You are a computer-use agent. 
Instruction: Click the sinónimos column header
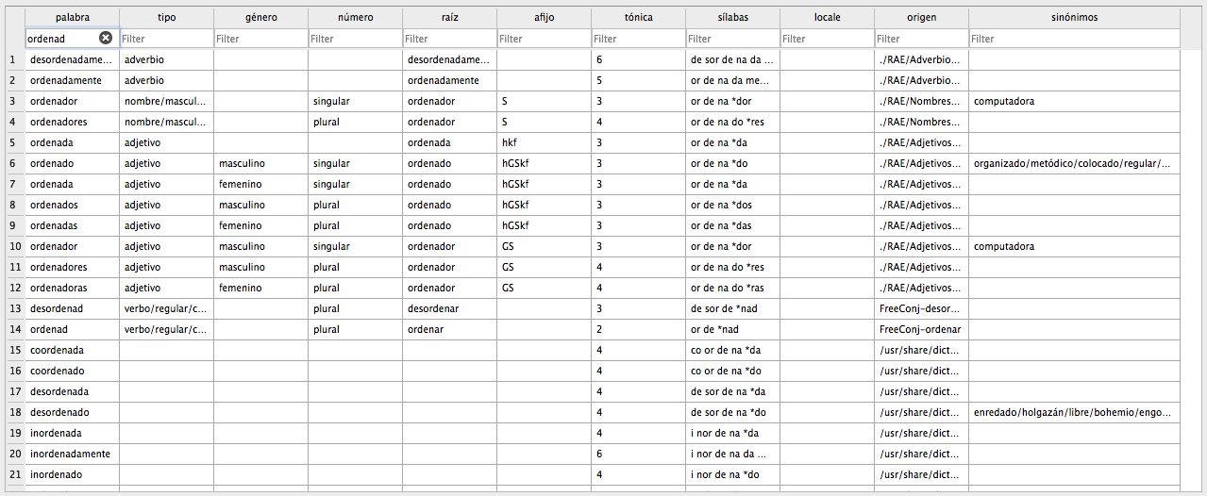click(1075, 17)
